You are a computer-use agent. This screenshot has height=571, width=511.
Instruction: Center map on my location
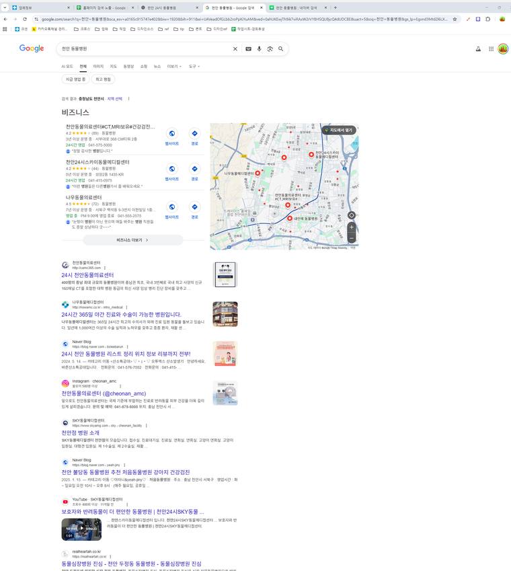(x=351, y=215)
